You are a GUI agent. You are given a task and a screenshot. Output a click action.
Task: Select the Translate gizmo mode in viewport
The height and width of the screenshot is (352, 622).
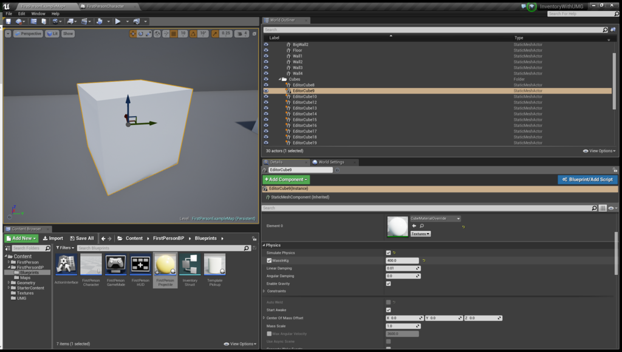(x=133, y=34)
